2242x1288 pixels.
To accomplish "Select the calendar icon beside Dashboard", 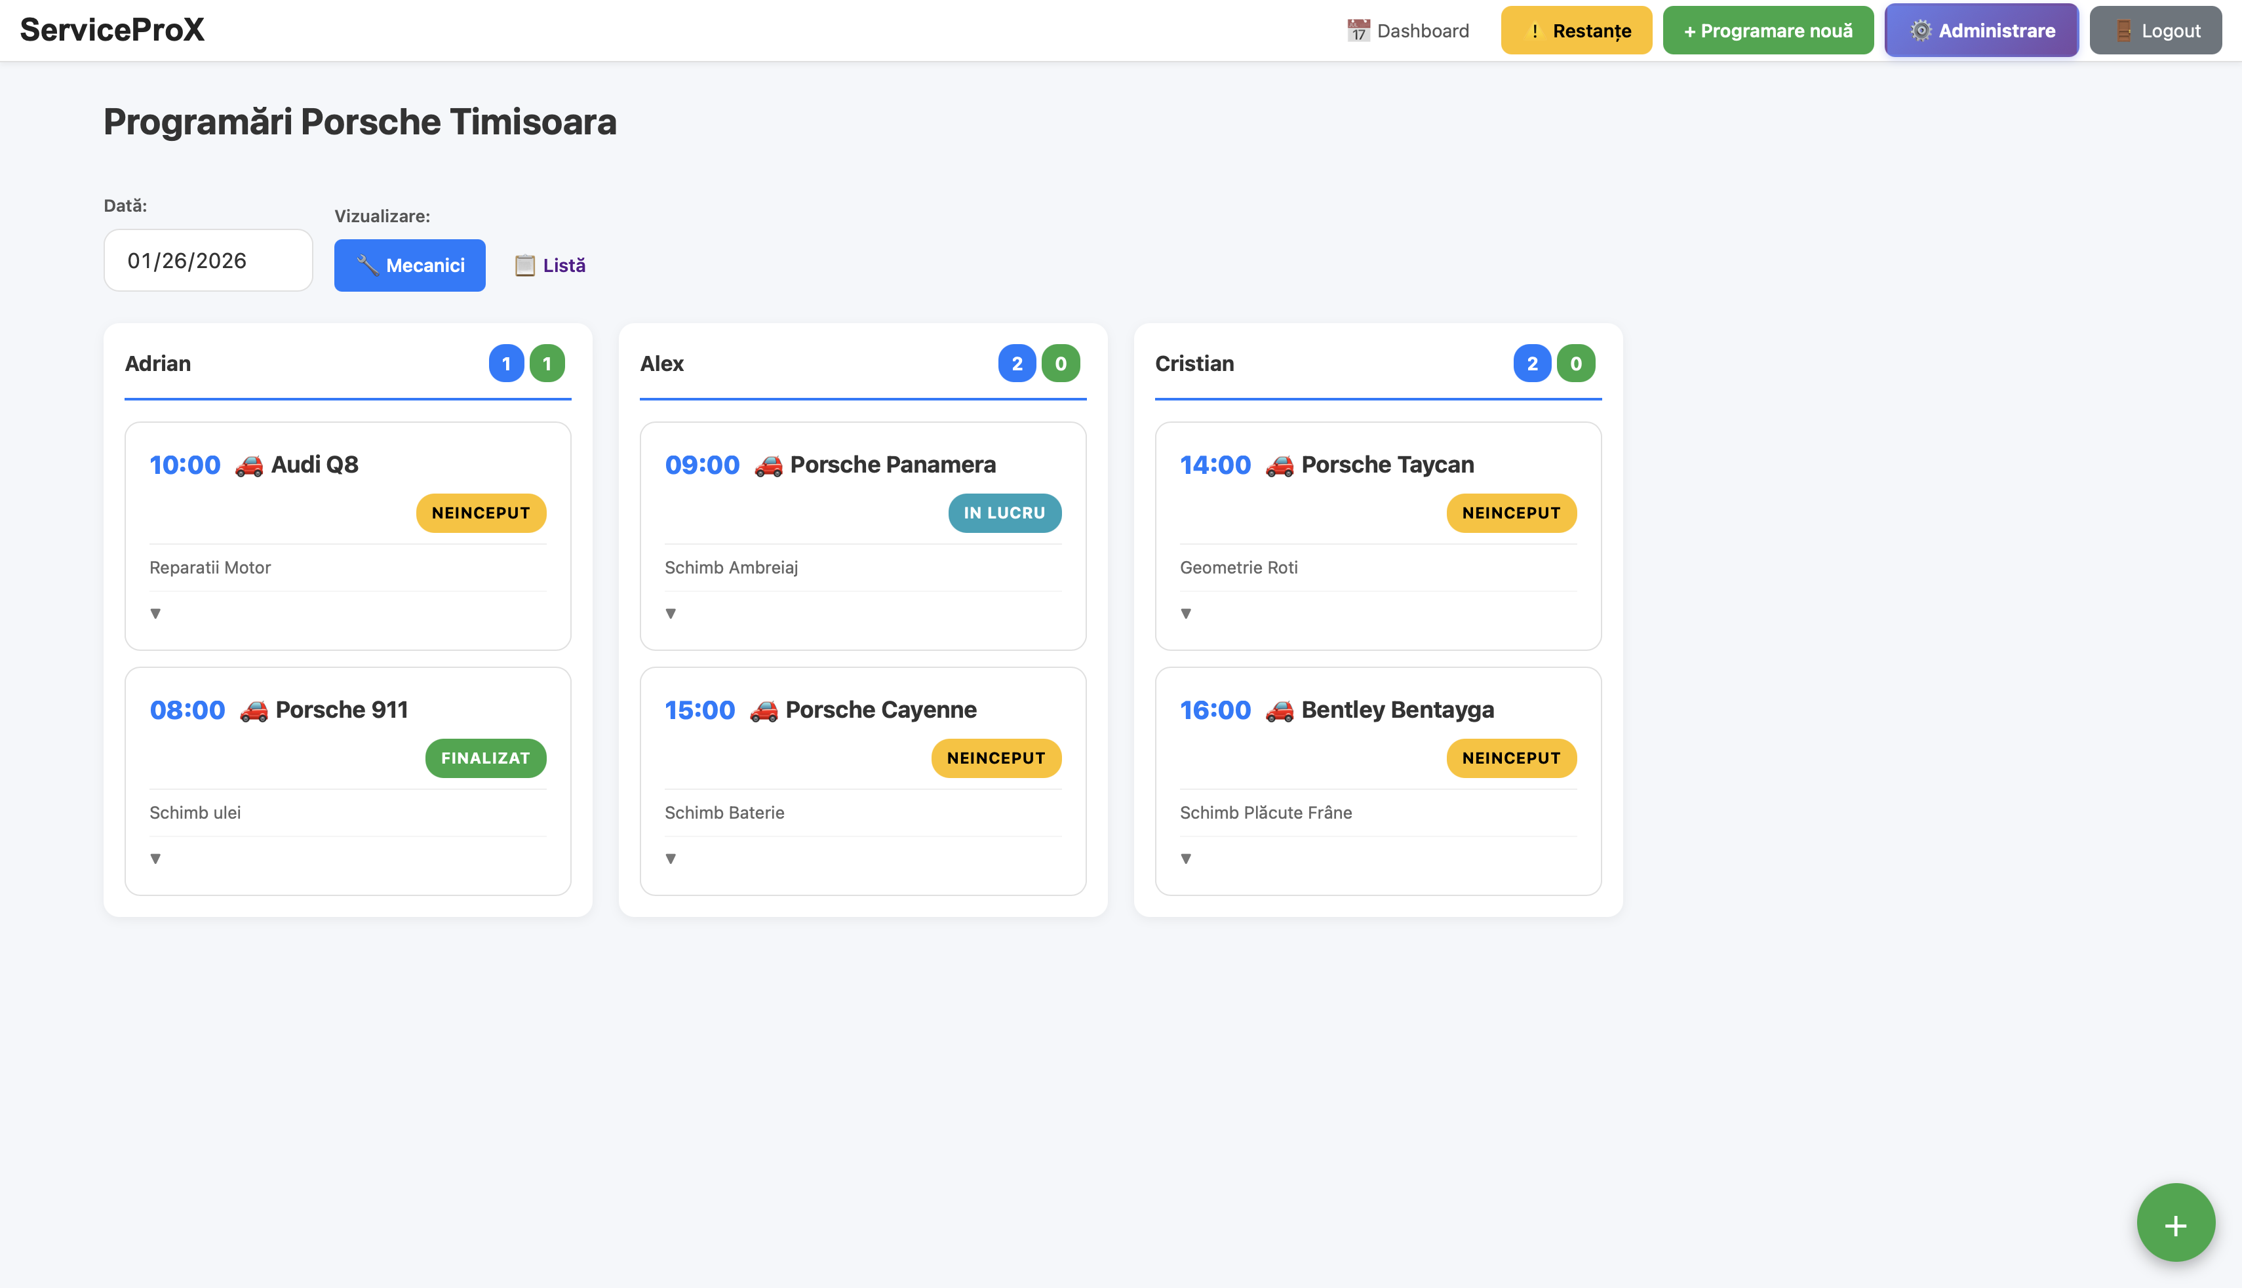I will (x=1360, y=29).
